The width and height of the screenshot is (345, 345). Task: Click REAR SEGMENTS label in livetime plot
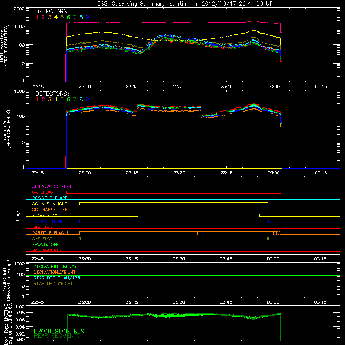coord(57,336)
